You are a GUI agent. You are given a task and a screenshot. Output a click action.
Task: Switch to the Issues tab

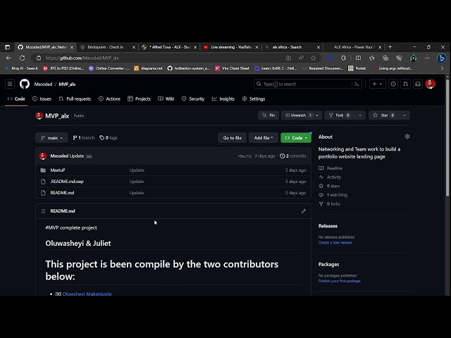click(42, 99)
